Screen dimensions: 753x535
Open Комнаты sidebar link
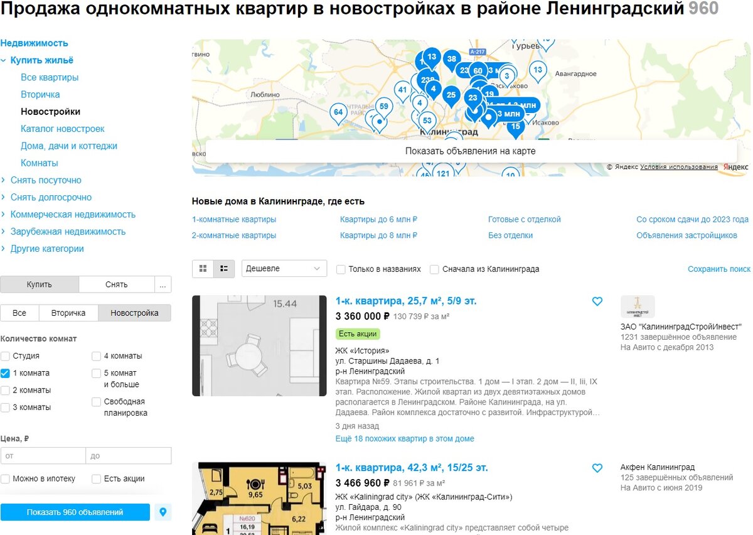click(x=40, y=163)
